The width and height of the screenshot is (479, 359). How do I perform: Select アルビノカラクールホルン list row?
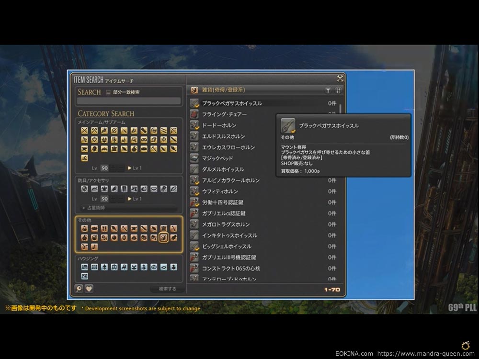(x=263, y=180)
